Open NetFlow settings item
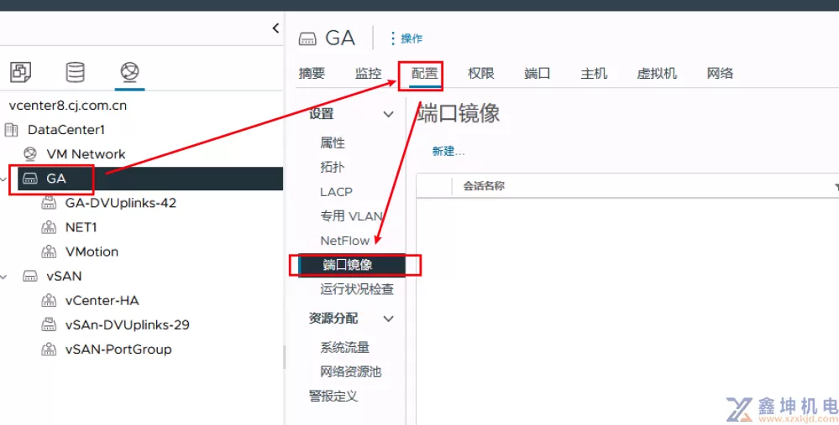Image resolution: width=839 pixels, height=425 pixels. click(345, 241)
